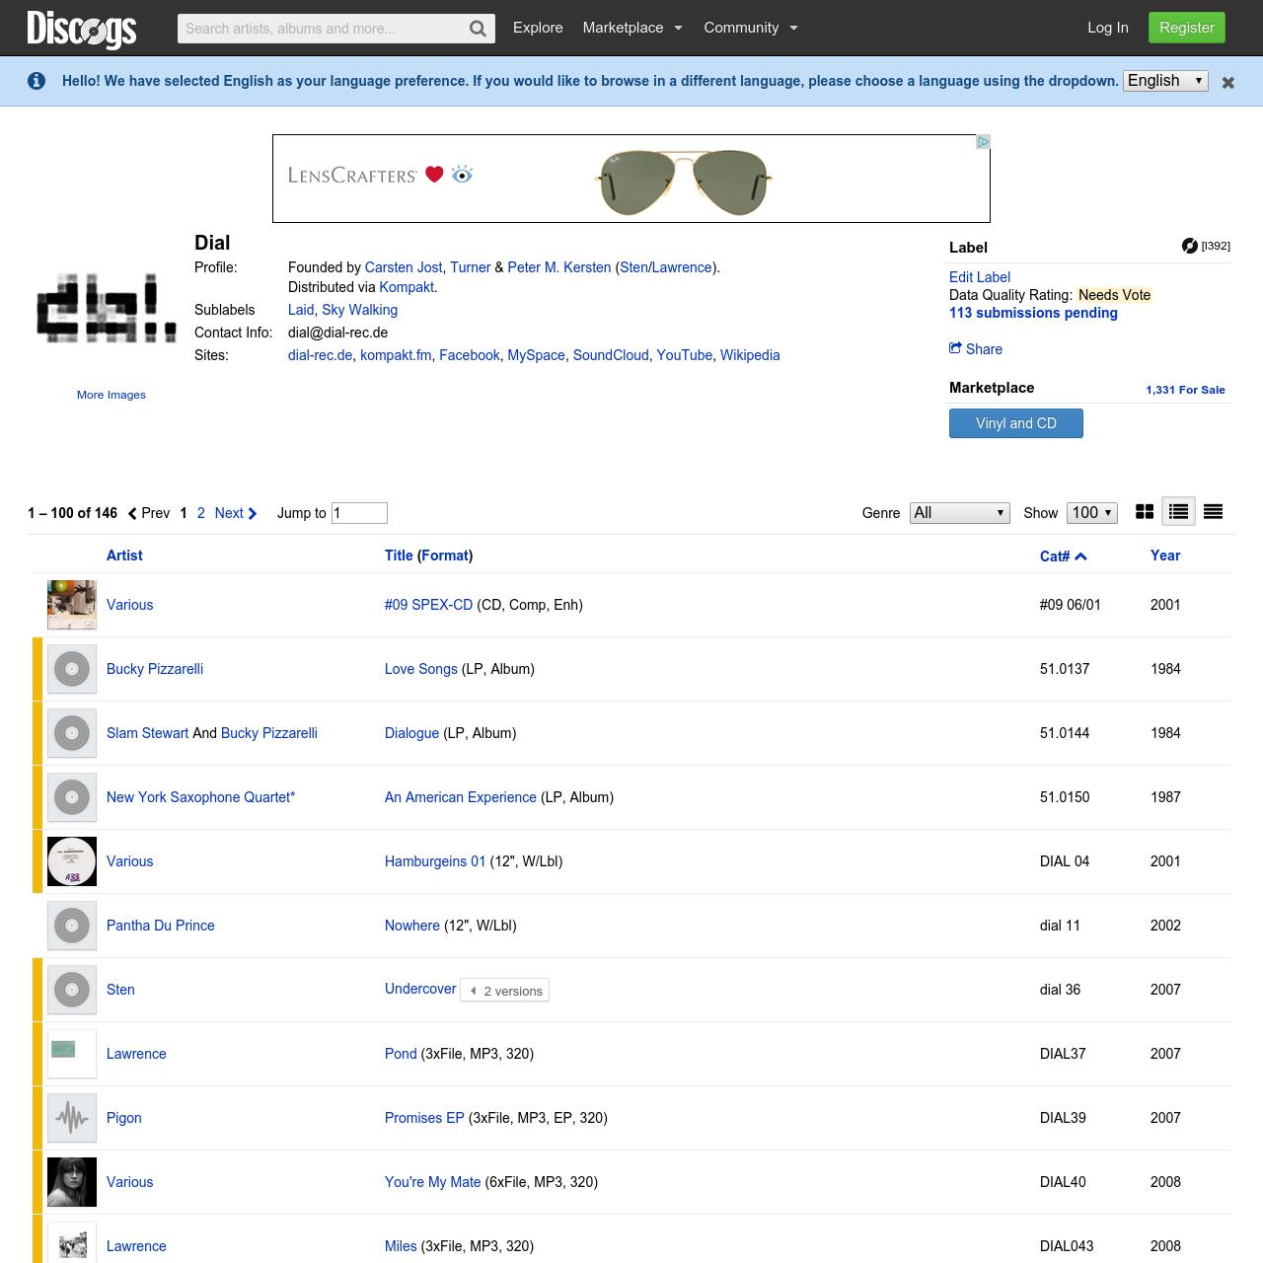Open the You're My Mate cover thumbnail
The image size is (1263, 1263).
[x=72, y=1182]
